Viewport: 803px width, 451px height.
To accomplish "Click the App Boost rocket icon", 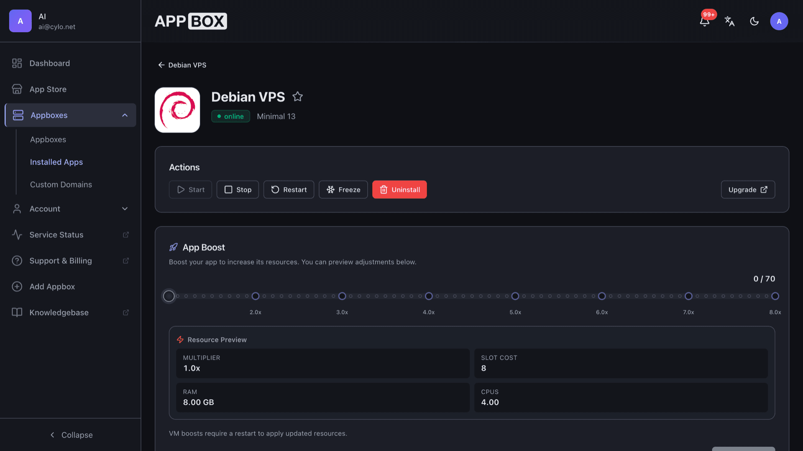I will [174, 247].
